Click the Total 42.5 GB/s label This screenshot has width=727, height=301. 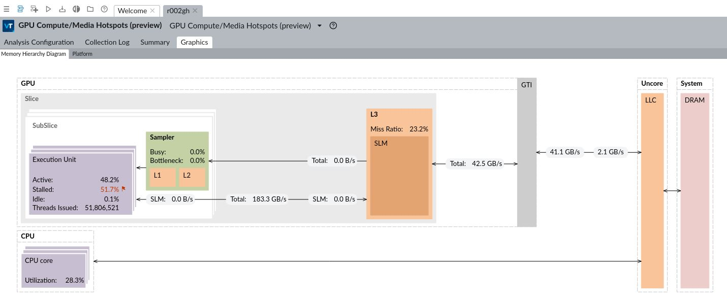tap(476, 163)
